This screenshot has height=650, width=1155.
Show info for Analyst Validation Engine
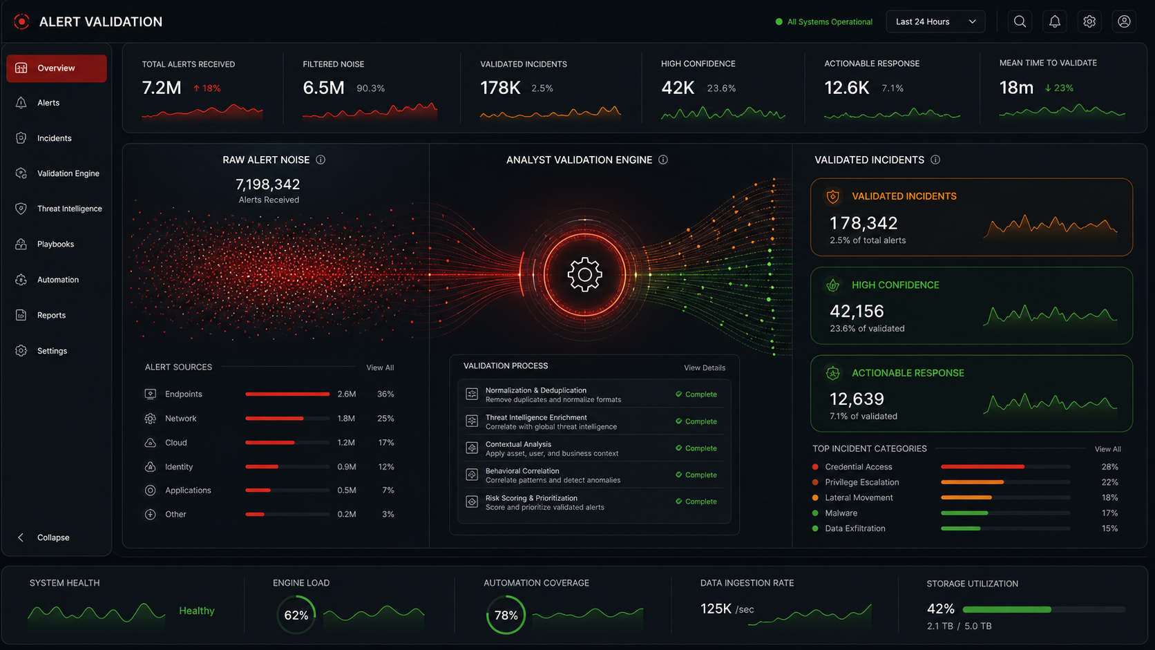pos(663,160)
